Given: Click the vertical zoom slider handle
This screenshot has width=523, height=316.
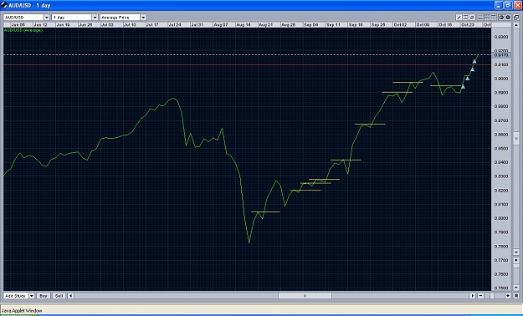Looking at the screenshot, I should pos(516,266).
